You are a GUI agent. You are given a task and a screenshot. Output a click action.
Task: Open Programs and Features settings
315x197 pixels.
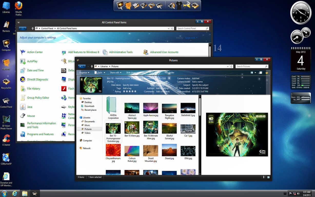[x=41, y=134]
